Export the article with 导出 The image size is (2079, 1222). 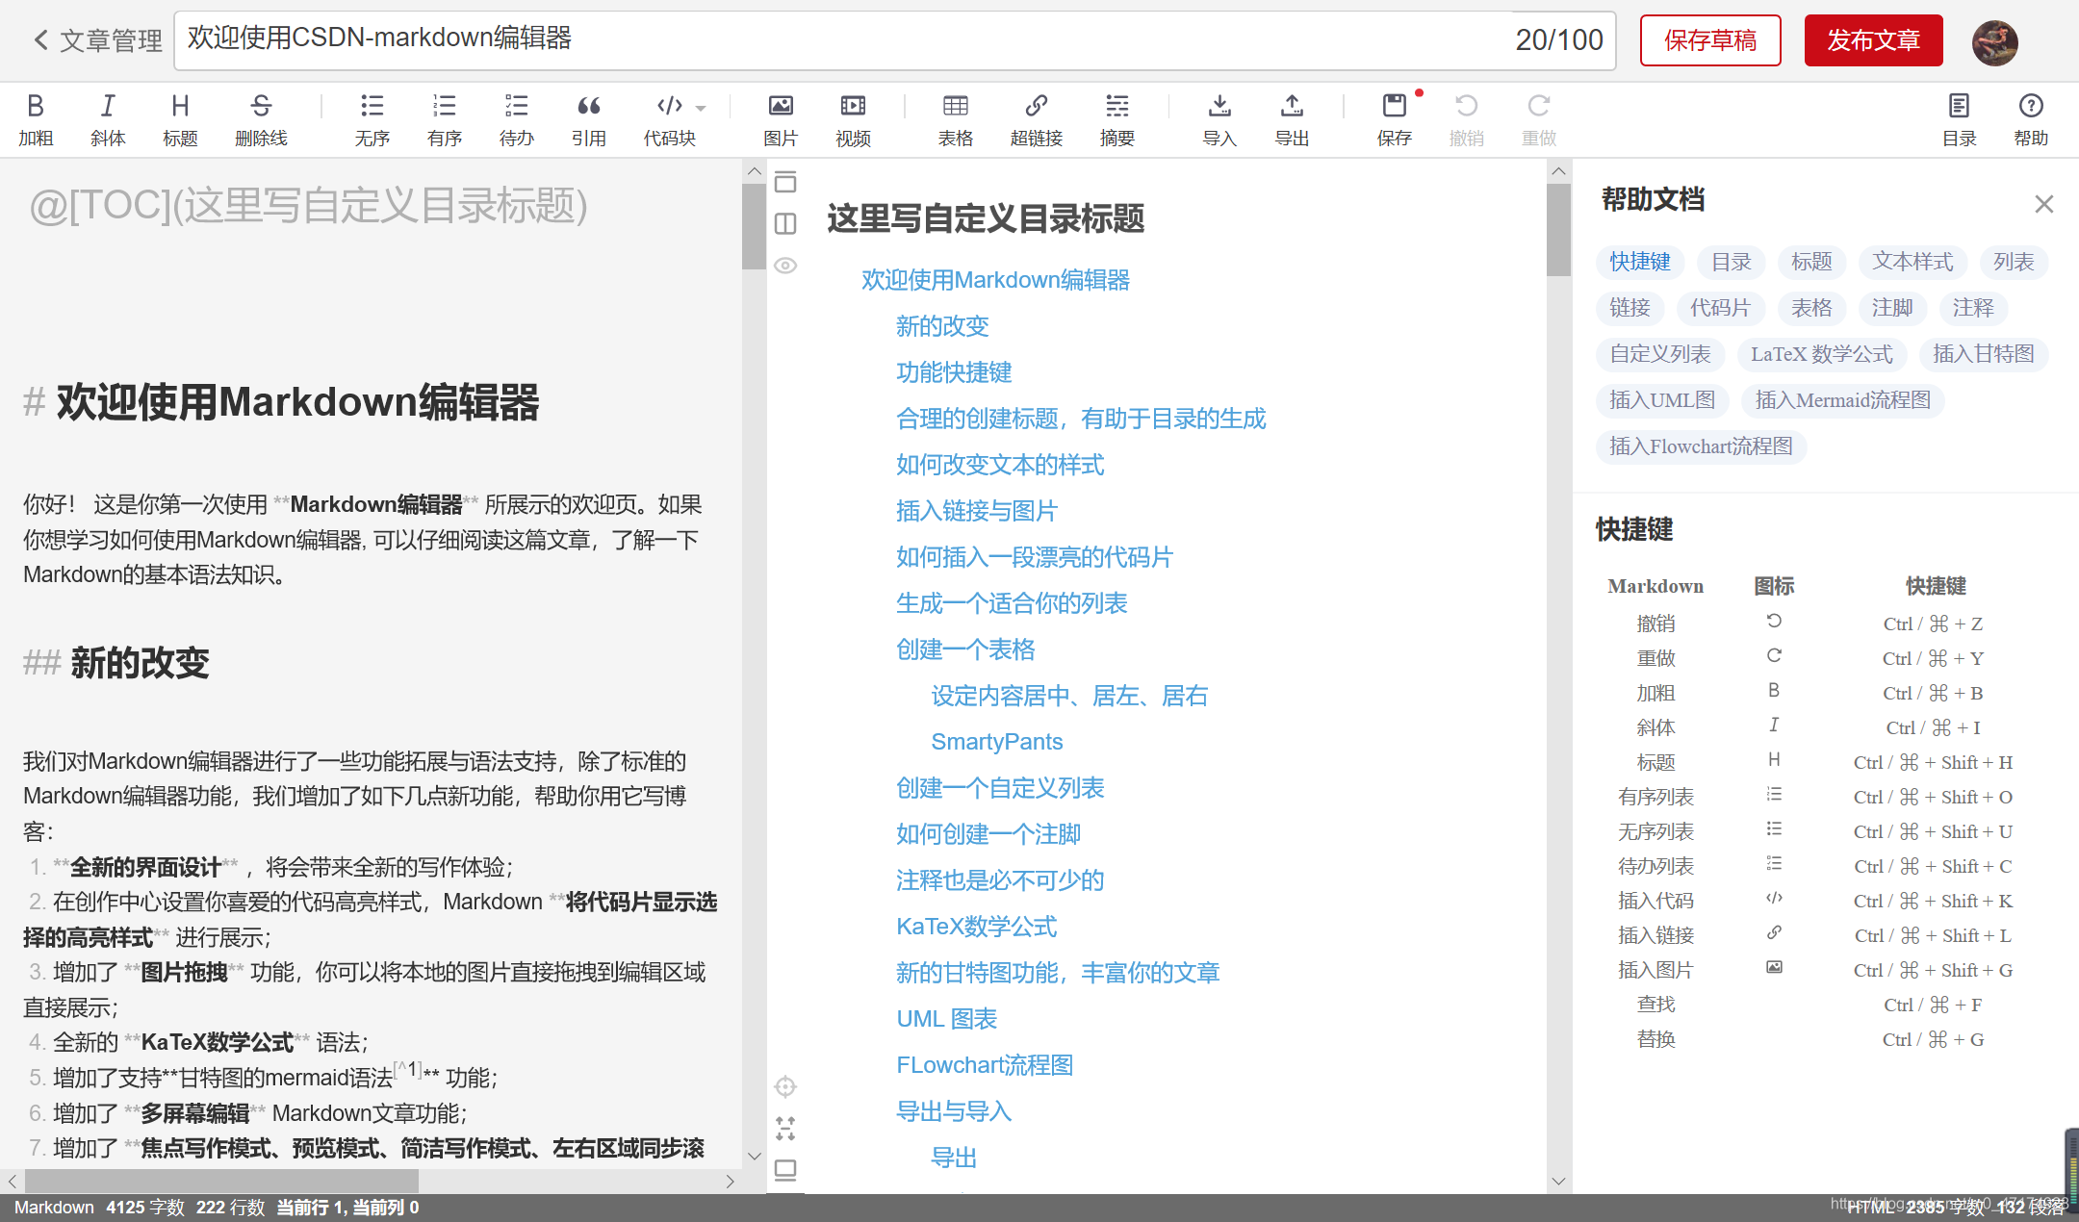(x=1292, y=119)
